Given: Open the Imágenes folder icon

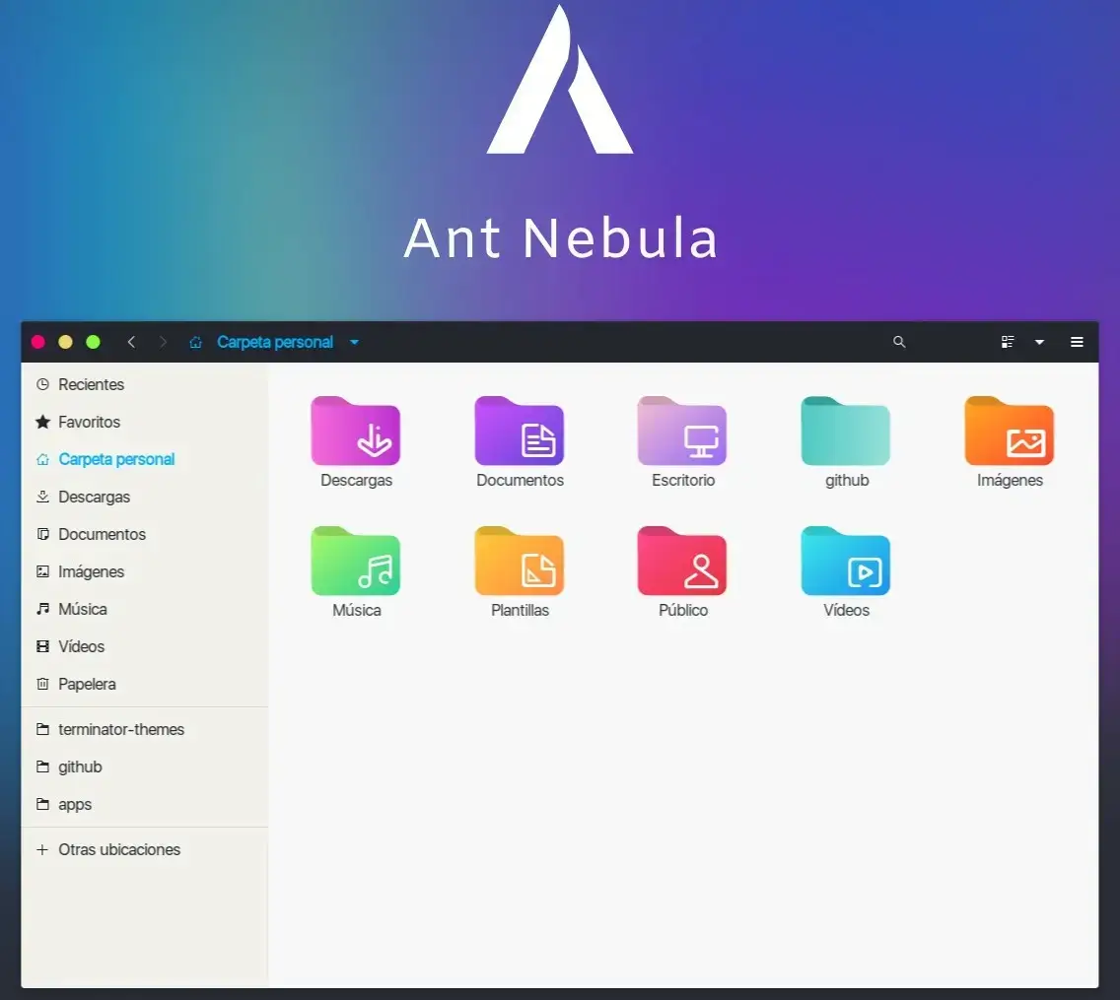Looking at the screenshot, I should [x=1009, y=432].
